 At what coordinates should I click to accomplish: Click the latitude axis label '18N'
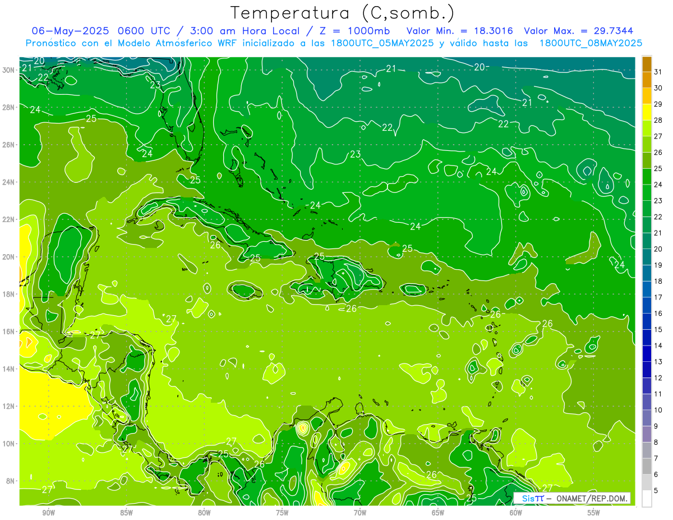(x=8, y=294)
